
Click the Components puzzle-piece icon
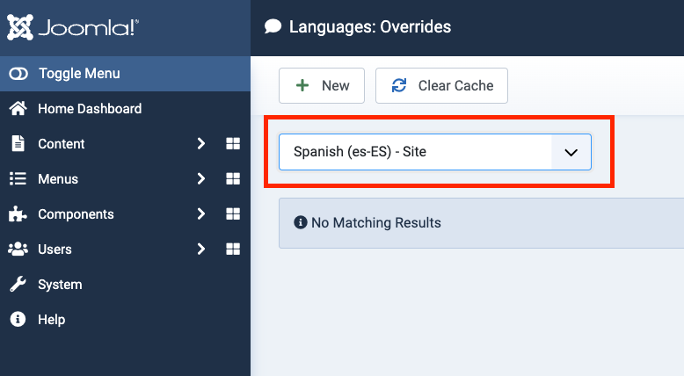click(x=18, y=214)
